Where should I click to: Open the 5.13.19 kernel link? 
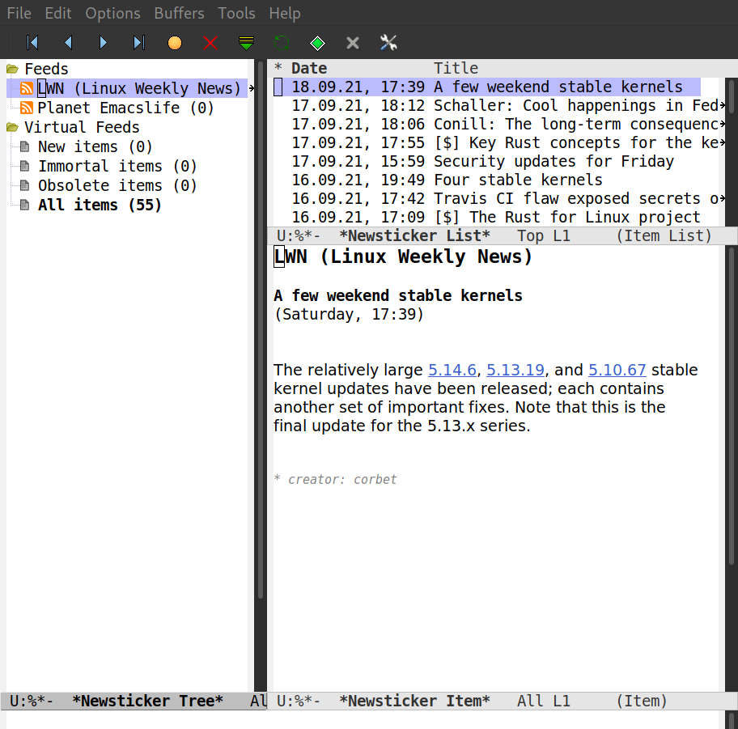(515, 370)
